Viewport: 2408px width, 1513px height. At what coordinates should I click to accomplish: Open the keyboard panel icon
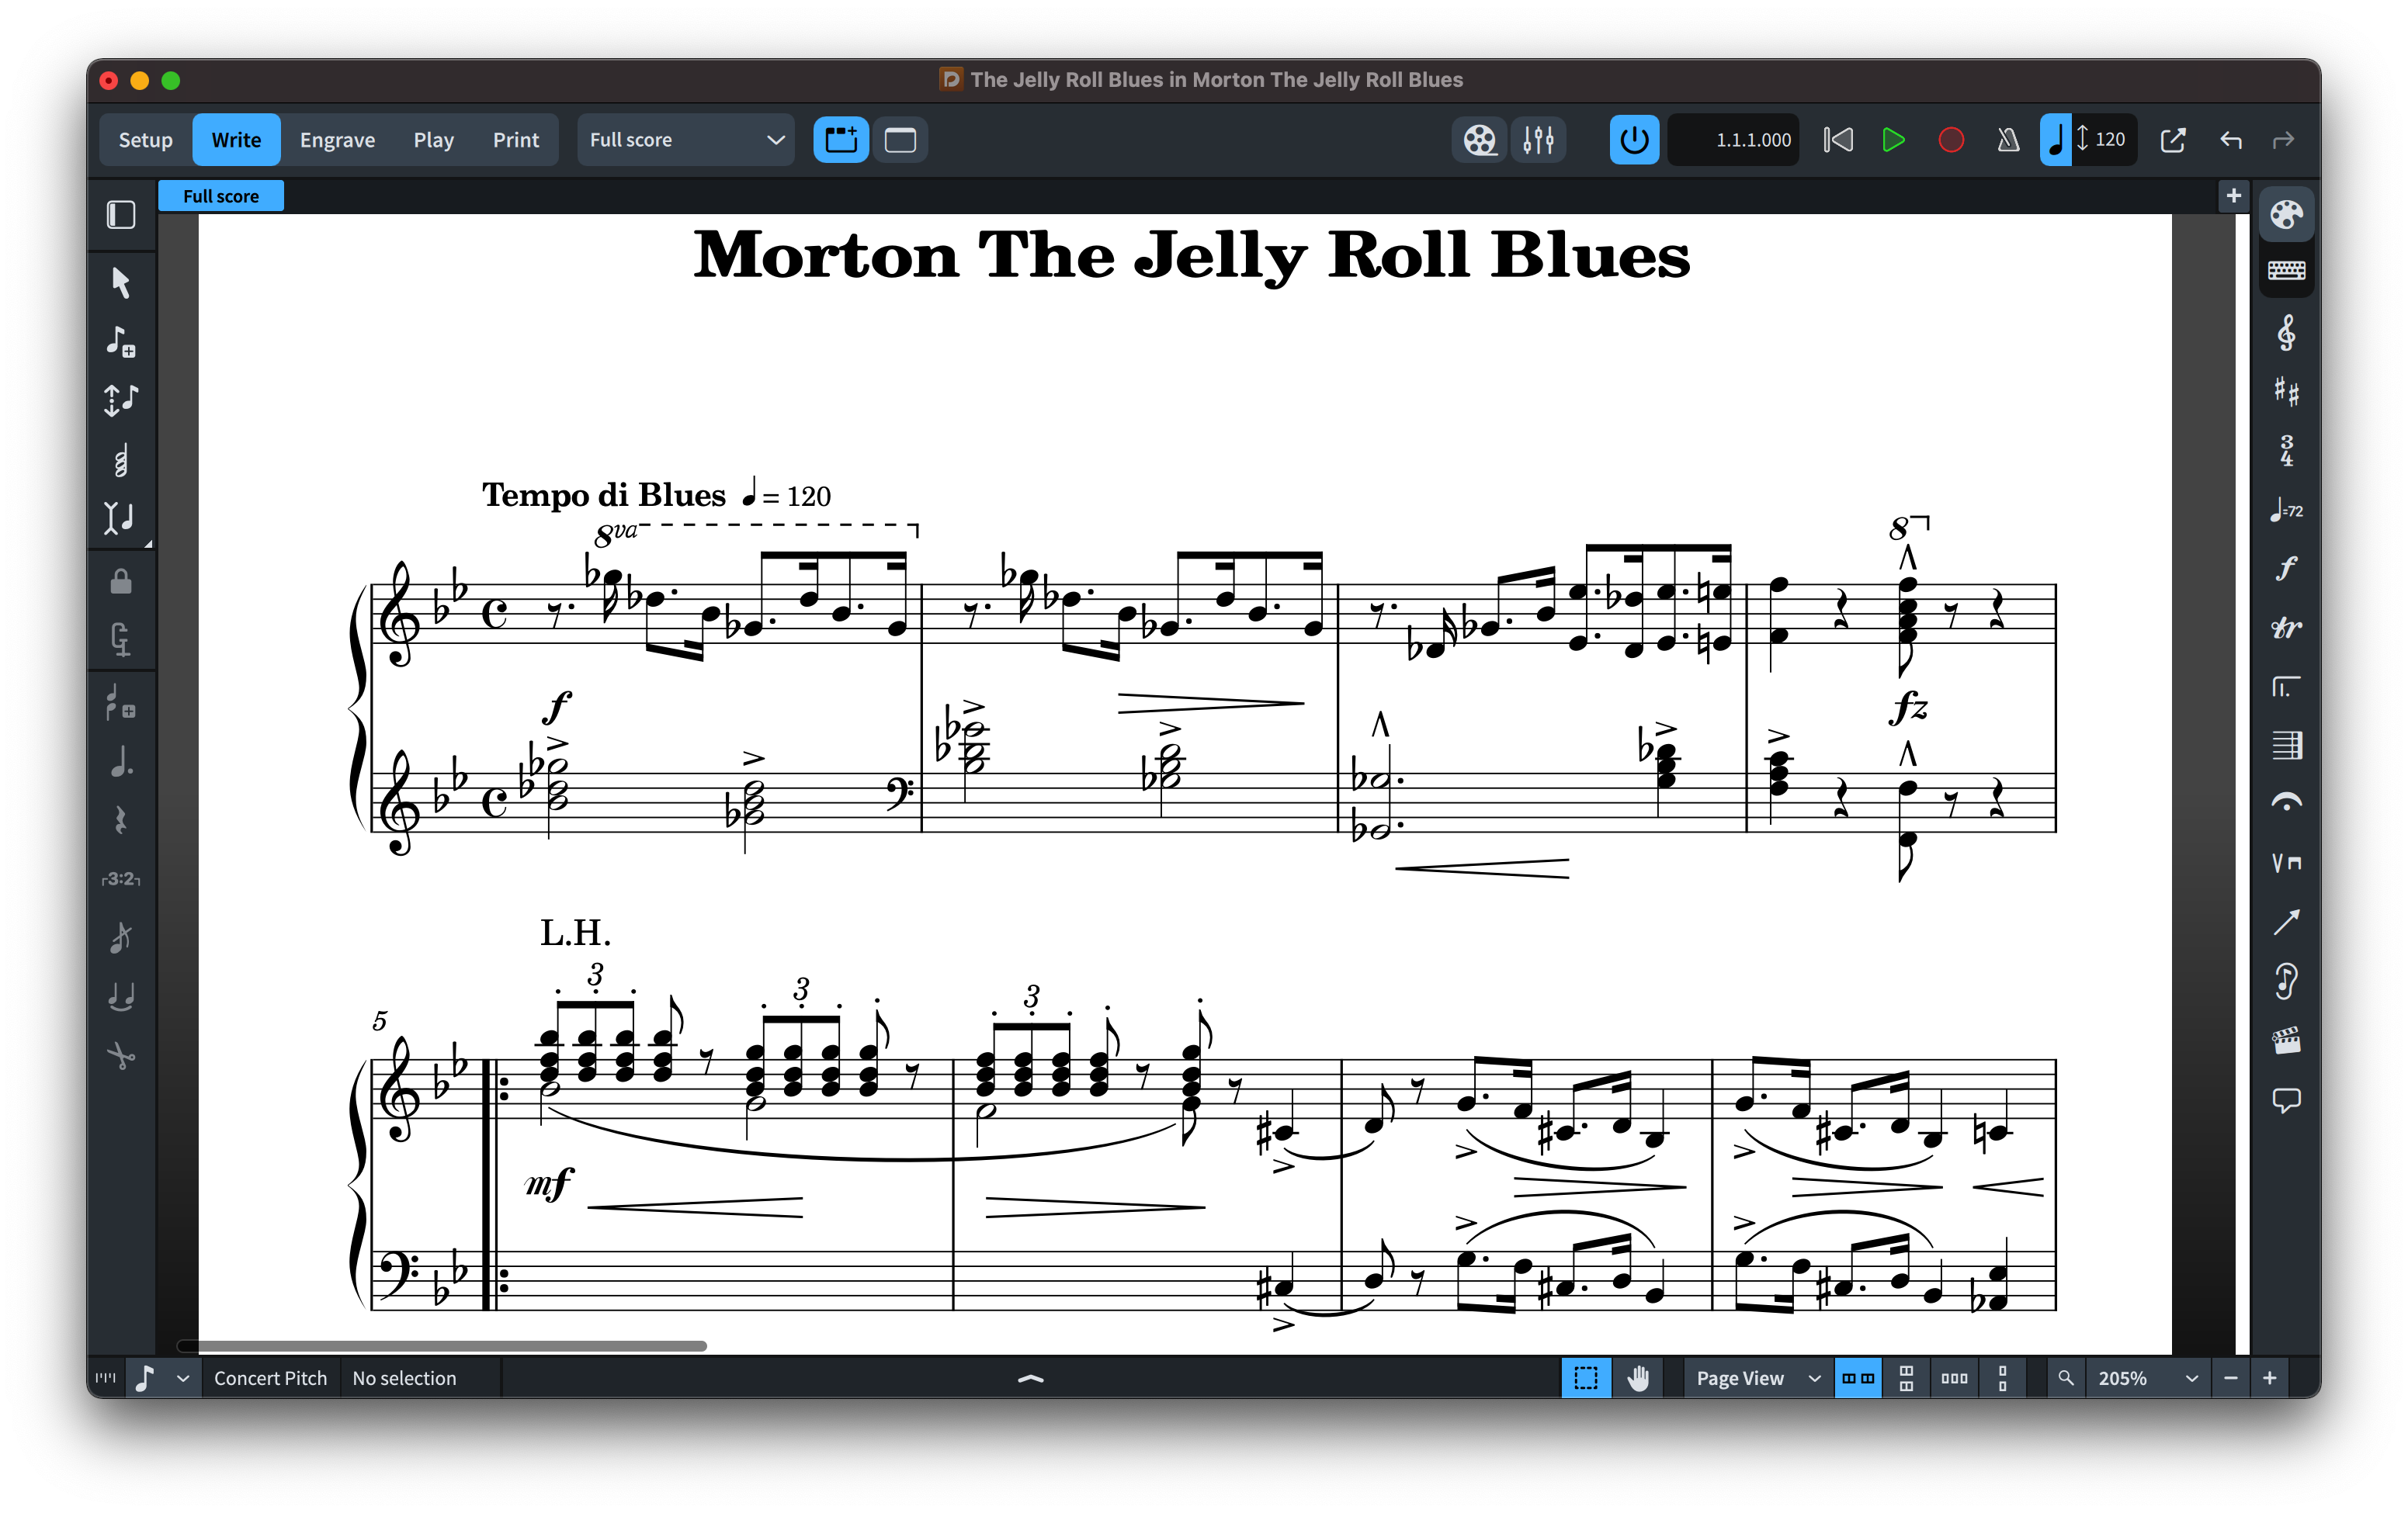tap(2286, 271)
